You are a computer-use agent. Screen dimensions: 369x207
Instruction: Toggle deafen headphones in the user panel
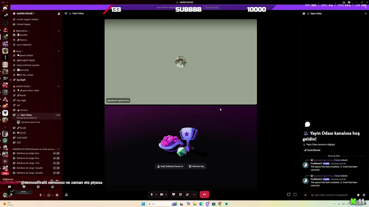(49, 195)
